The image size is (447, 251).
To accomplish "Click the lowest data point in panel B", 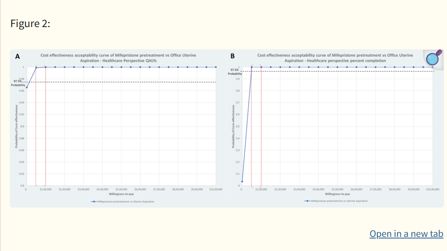I will pos(242,182).
